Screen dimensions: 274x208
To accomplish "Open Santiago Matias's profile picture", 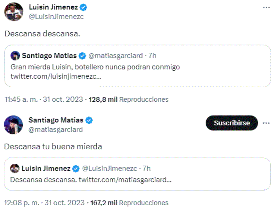I will (x=13, y=124).
